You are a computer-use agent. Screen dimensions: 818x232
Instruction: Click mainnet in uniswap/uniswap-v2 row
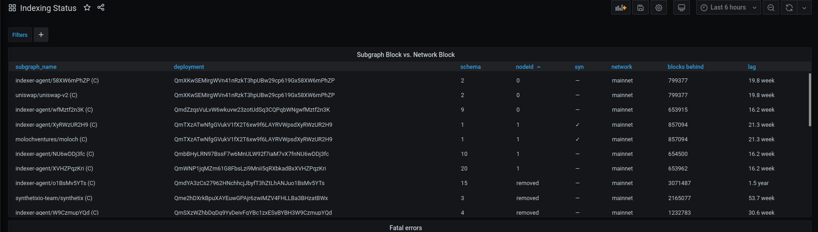pyautogui.click(x=622, y=95)
